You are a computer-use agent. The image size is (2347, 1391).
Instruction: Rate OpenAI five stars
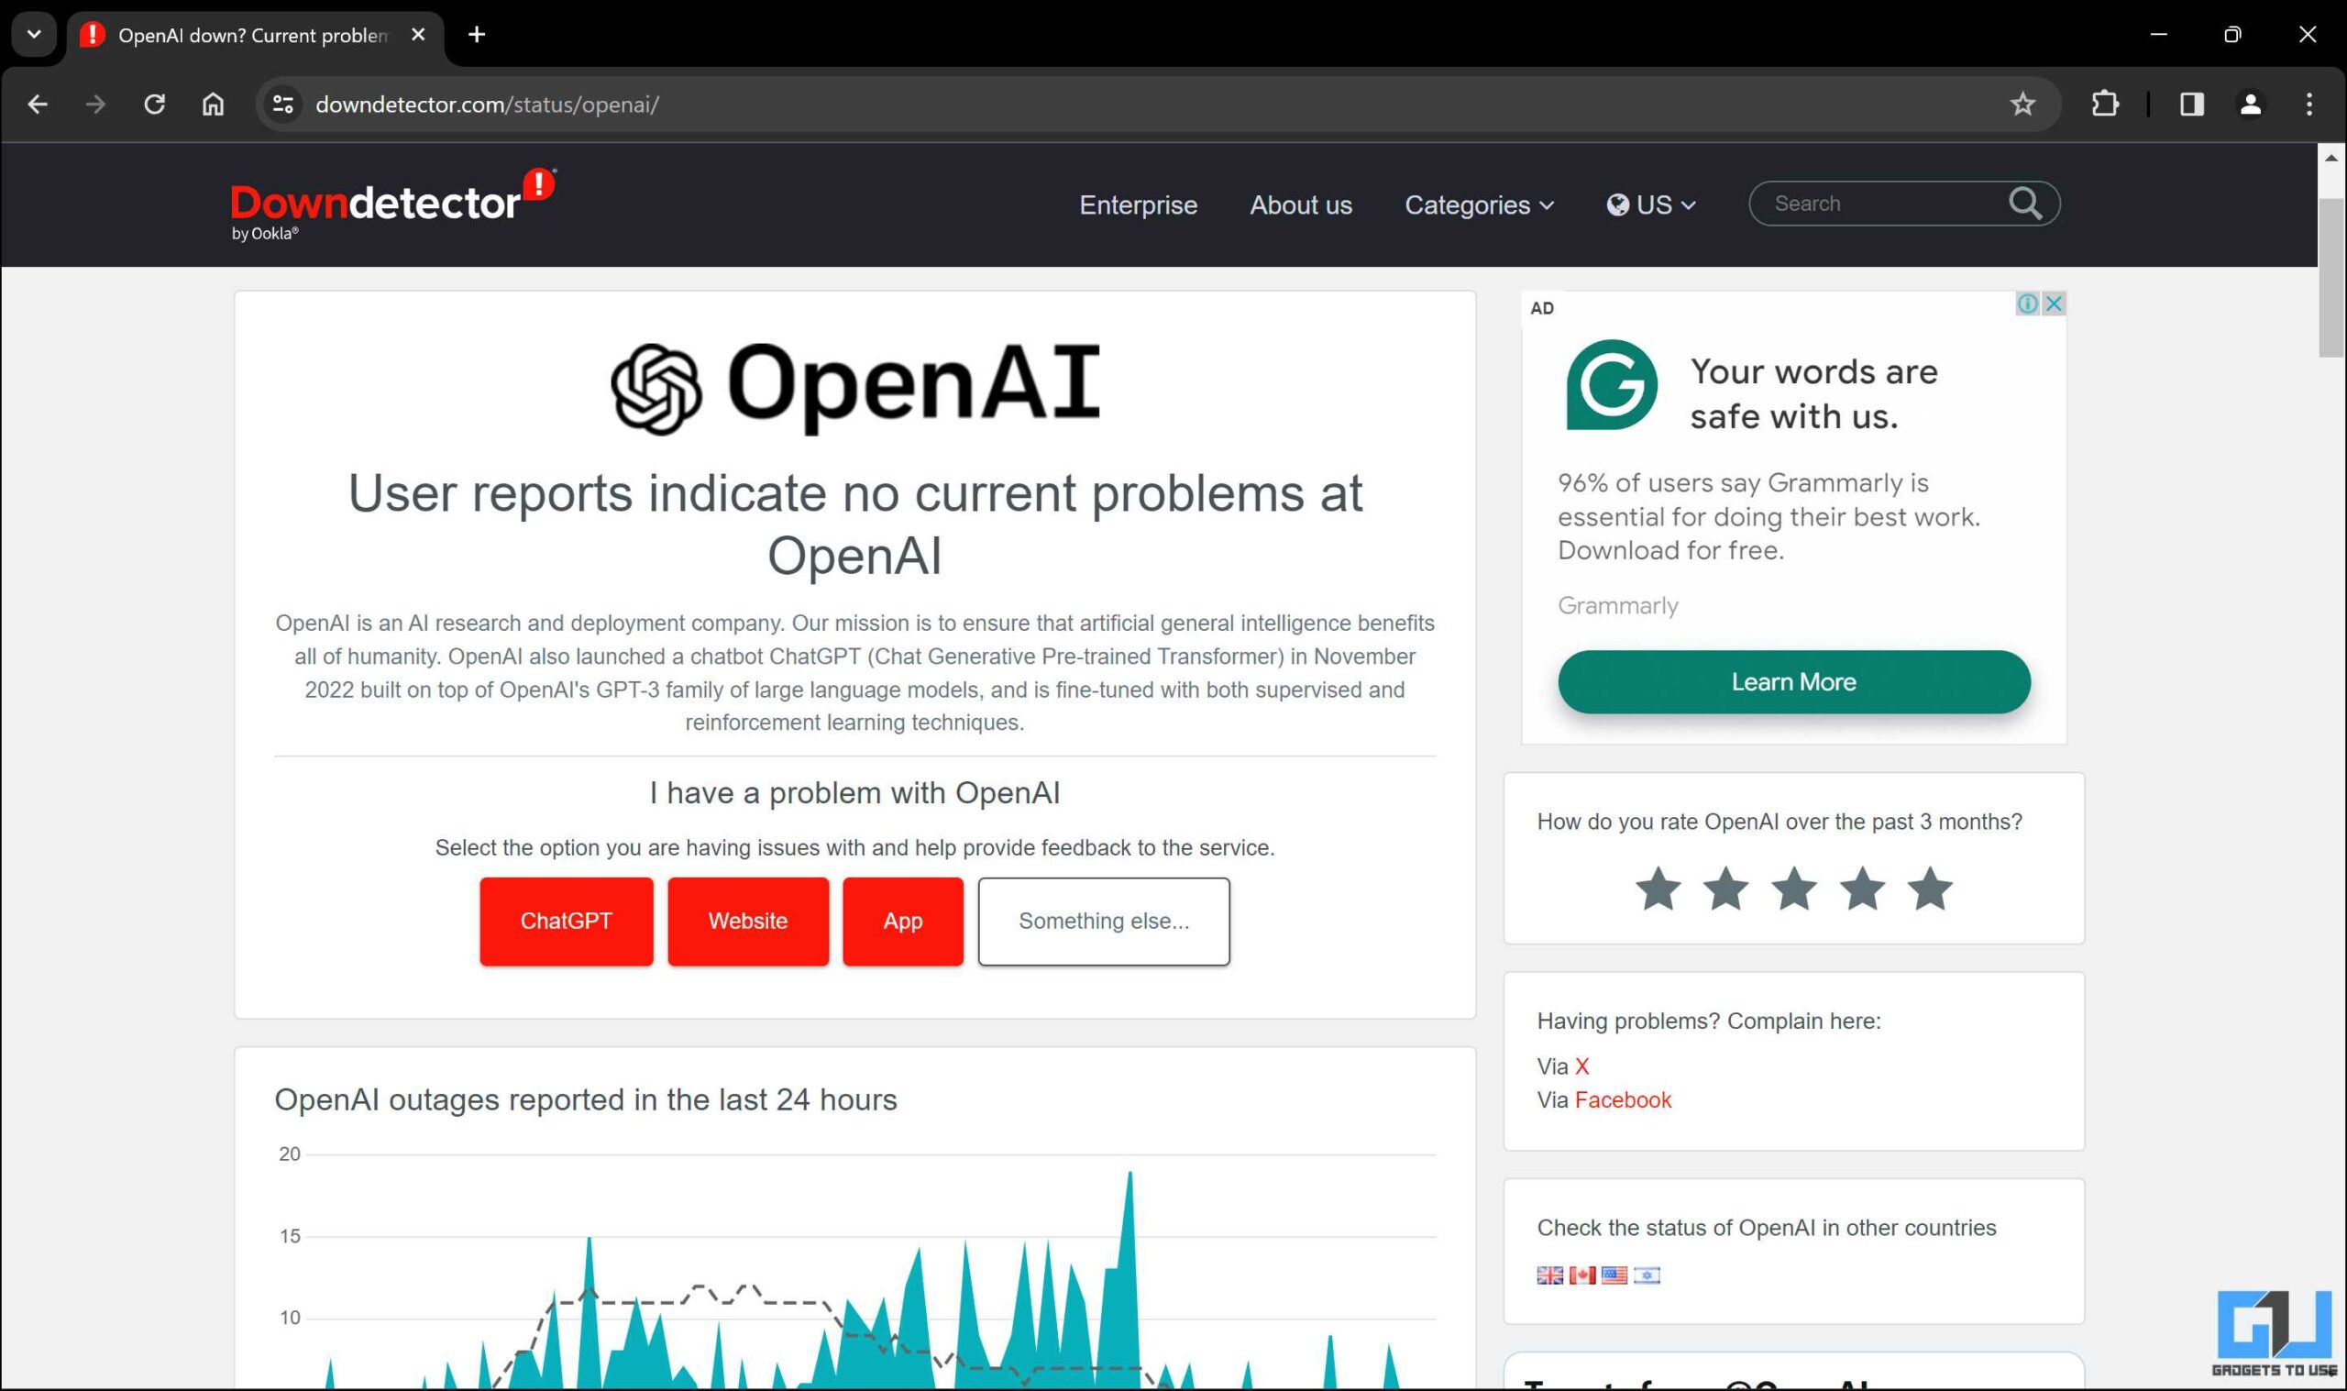[1930, 889]
